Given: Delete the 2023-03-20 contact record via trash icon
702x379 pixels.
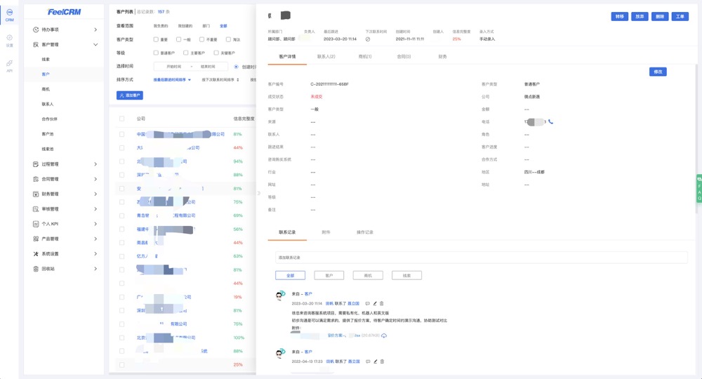Looking at the screenshot, I should click(382, 303).
